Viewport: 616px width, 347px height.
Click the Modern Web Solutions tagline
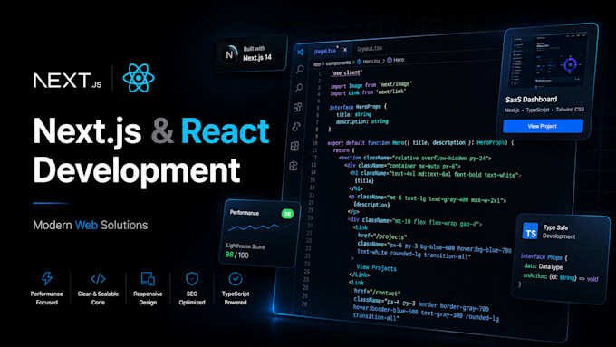pyautogui.click(x=91, y=226)
